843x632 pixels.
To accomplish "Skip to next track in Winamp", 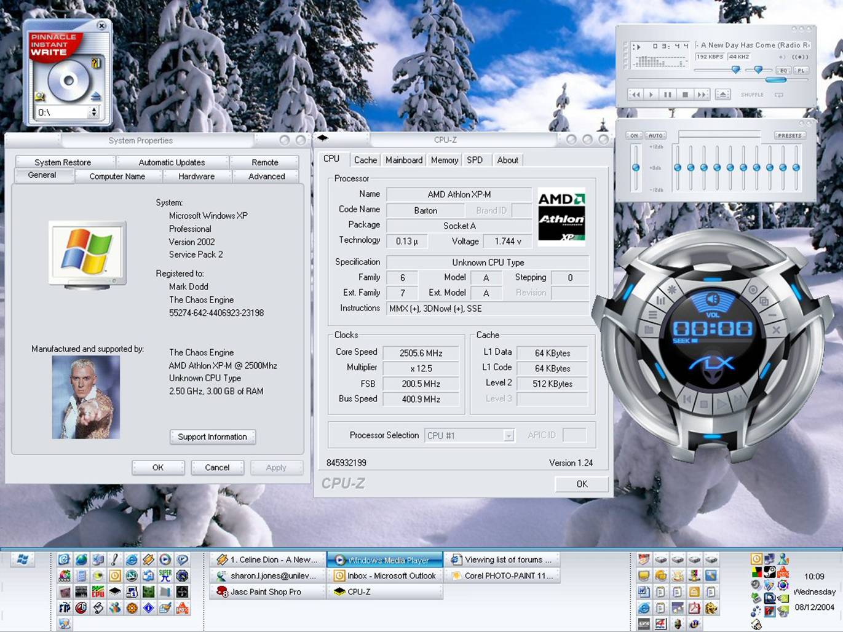I will coord(702,95).
